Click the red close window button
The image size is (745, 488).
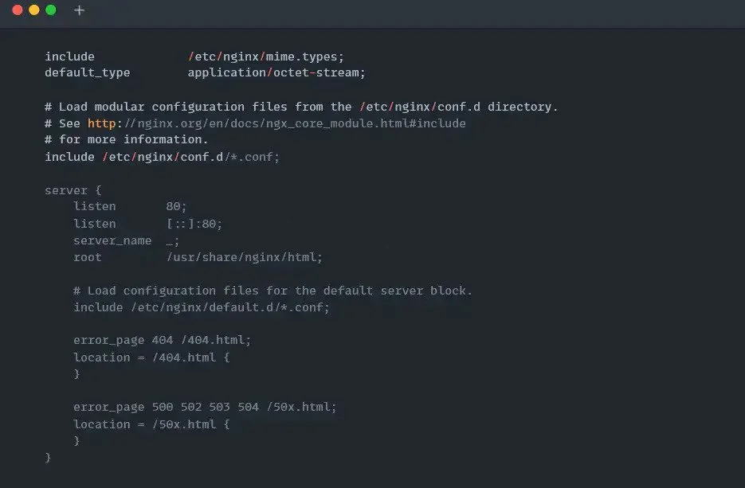tap(18, 10)
